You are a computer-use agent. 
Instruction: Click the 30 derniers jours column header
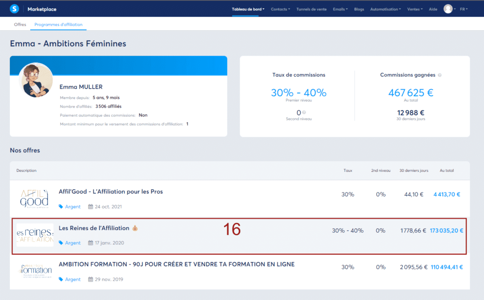[414, 170]
